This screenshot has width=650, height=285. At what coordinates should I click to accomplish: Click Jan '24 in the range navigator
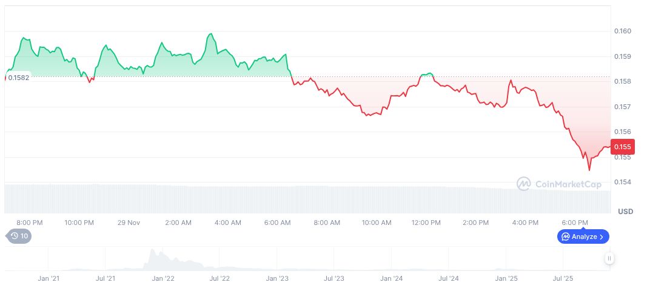(391, 278)
